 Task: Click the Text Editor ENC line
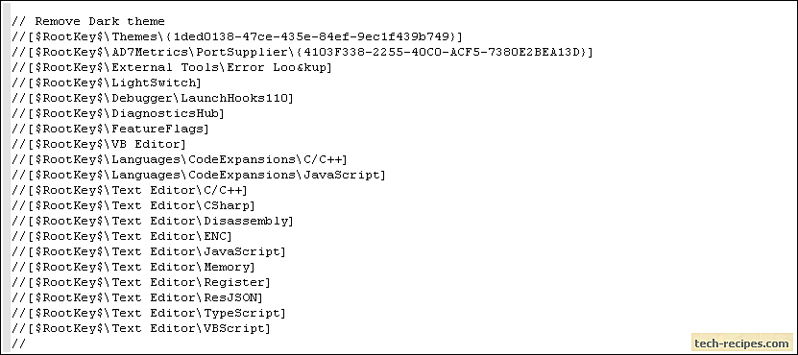(122, 235)
